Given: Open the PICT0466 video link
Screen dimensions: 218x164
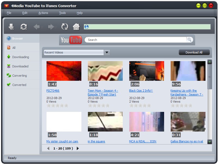Looking at the screenshot, I should (53, 91).
